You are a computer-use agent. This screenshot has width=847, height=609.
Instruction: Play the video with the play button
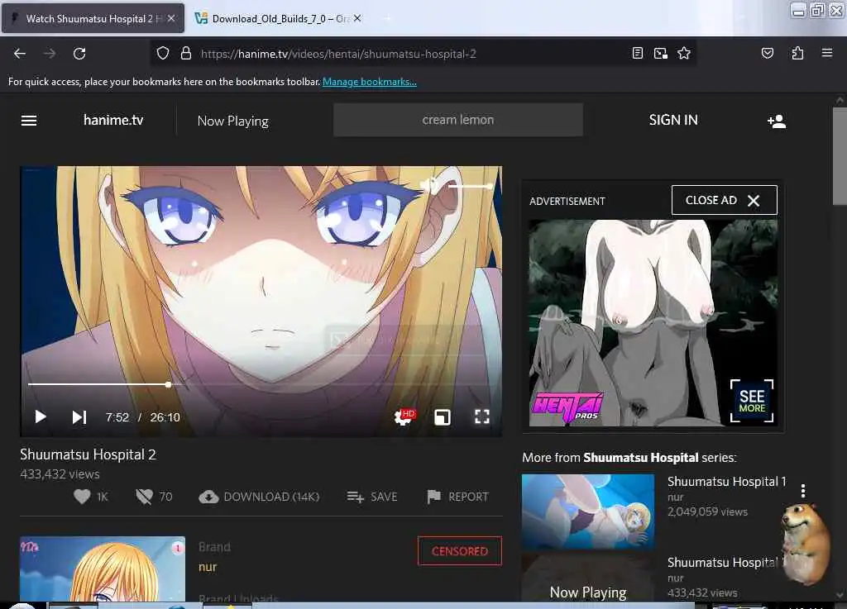[40, 417]
